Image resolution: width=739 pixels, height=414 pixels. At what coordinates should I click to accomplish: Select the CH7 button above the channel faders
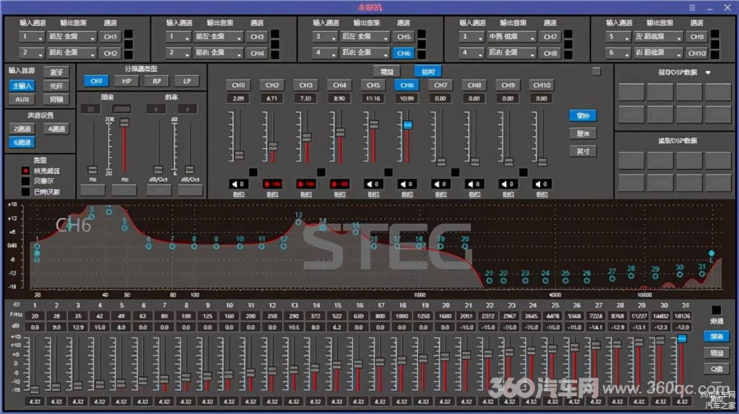pyautogui.click(x=440, y=85)
